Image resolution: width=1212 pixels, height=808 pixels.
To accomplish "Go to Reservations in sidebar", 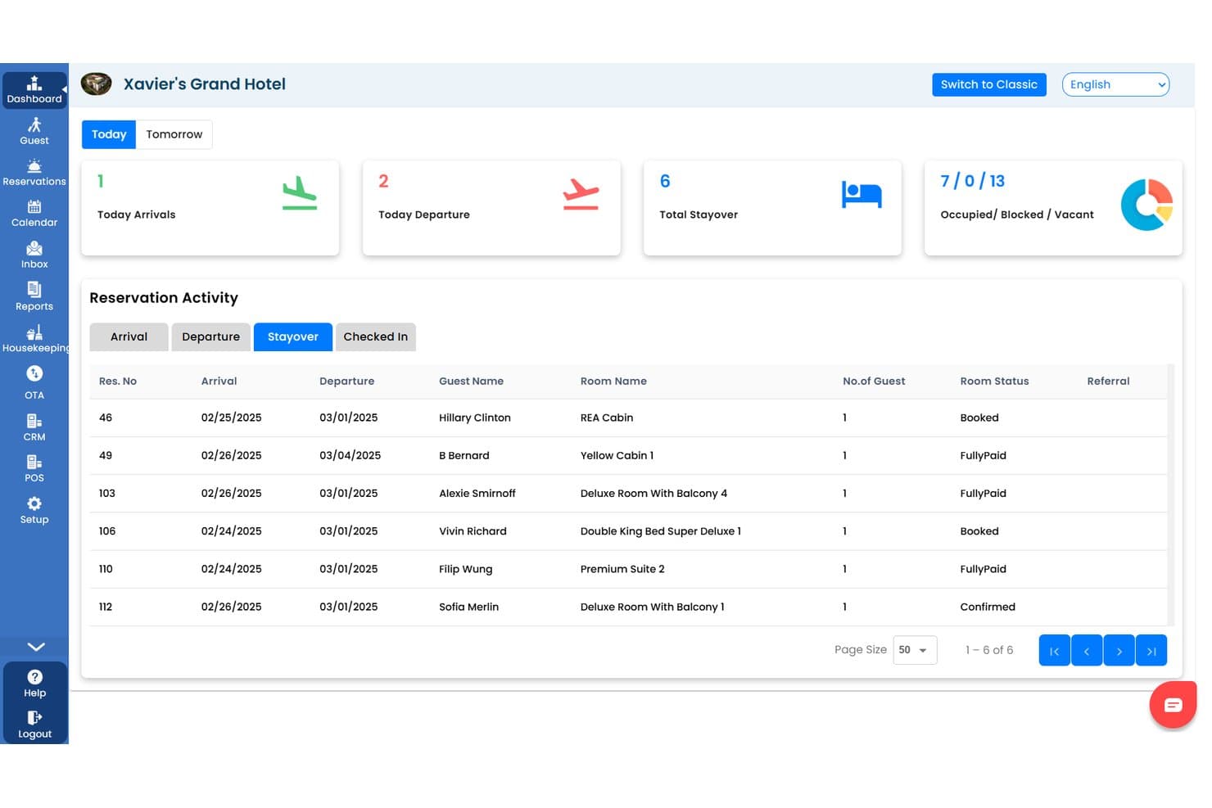I will (34, 173).
